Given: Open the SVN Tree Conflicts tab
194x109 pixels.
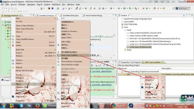Looking at the screenshot, I should [x=153, y=62].
